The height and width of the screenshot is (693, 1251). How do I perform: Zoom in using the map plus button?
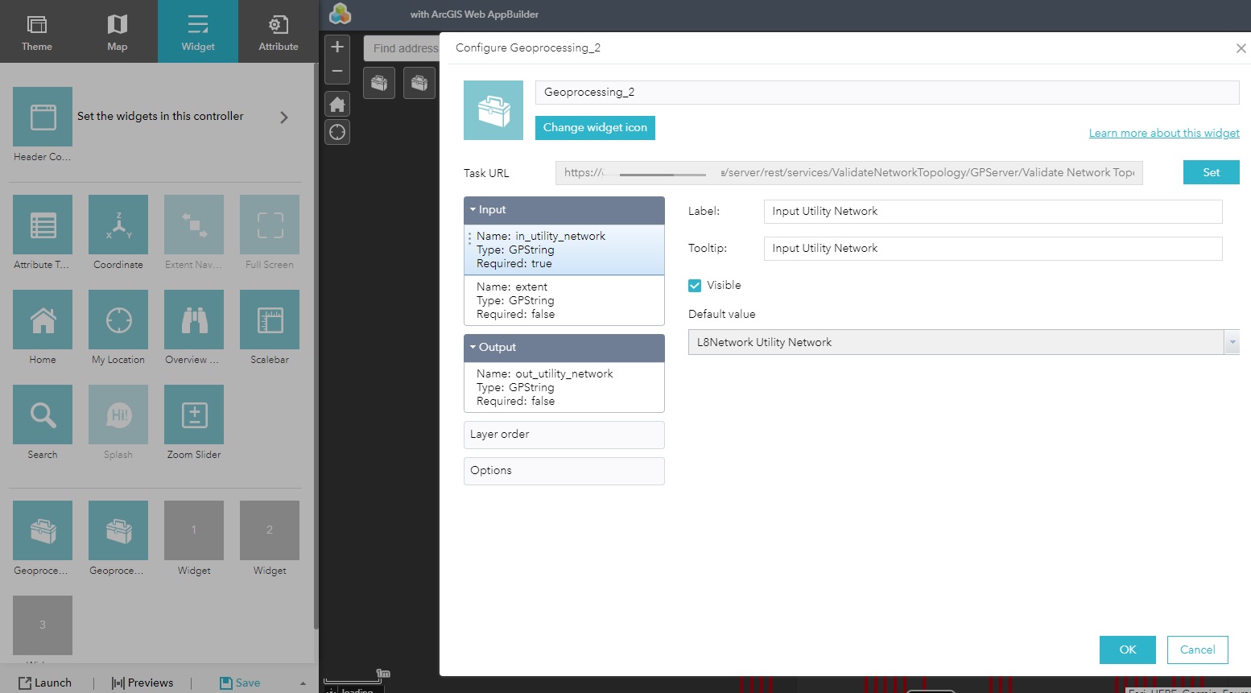(336, 46)
